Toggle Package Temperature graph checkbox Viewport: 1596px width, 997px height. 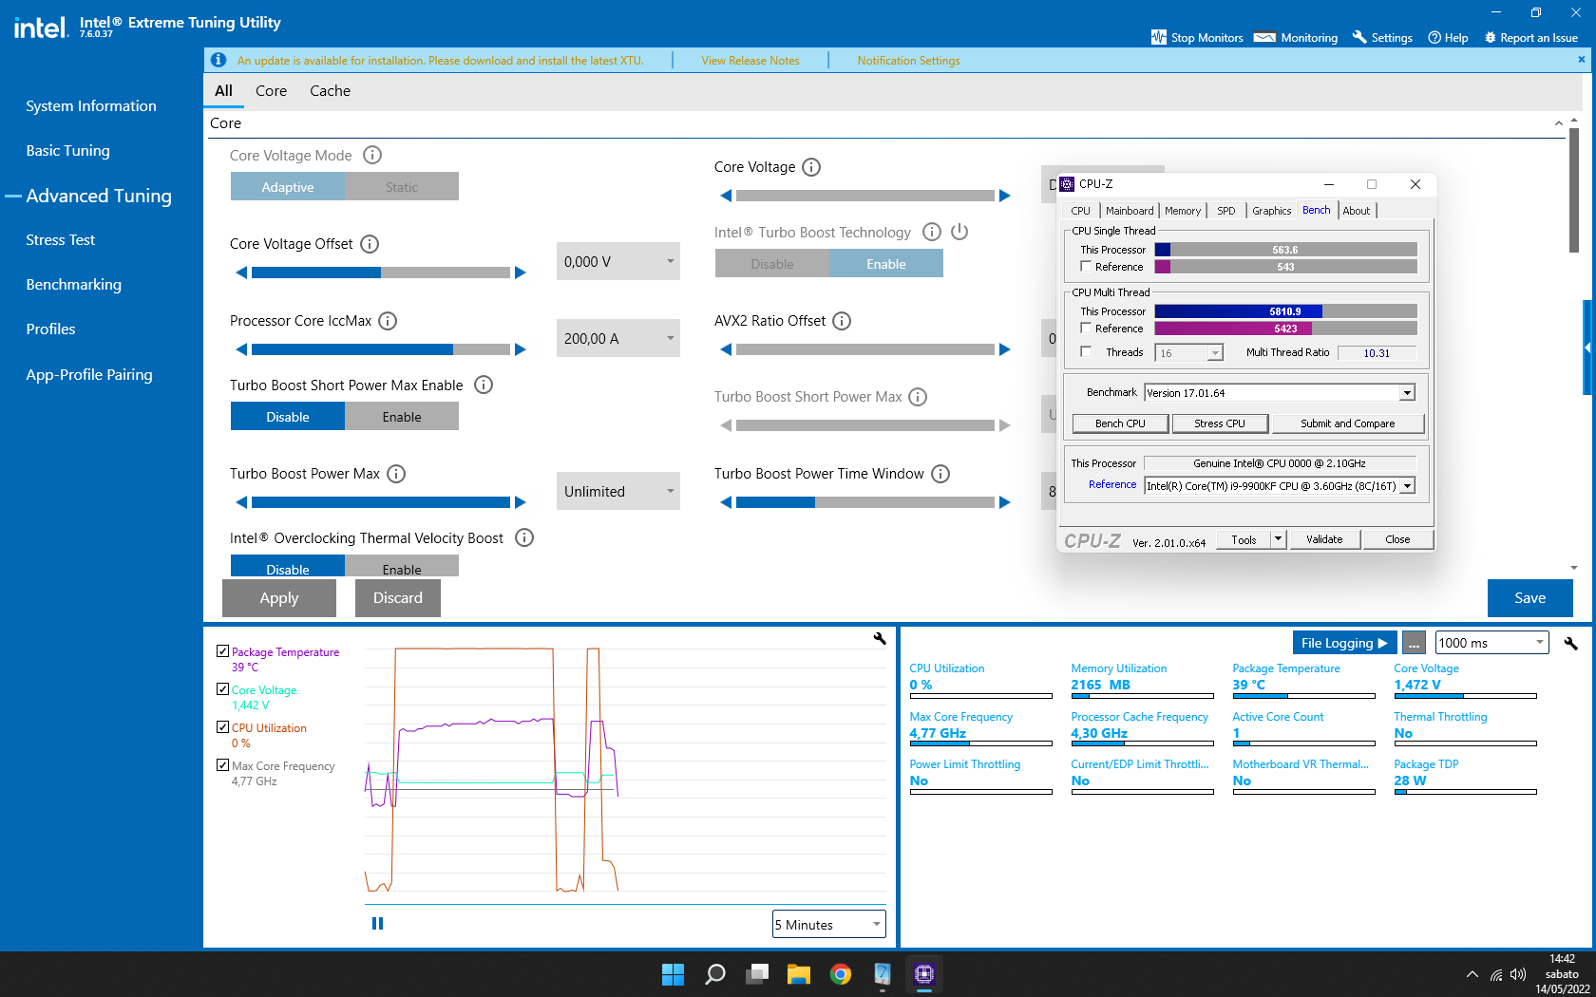point(222,651)
